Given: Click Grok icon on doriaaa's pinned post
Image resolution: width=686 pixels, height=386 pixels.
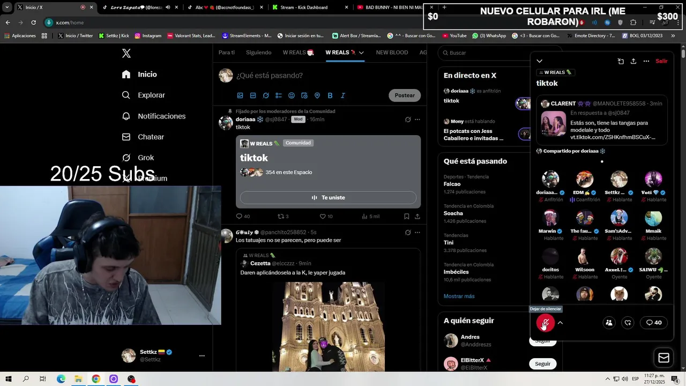Looking at the screenshot, I should (x=408, y=120).
